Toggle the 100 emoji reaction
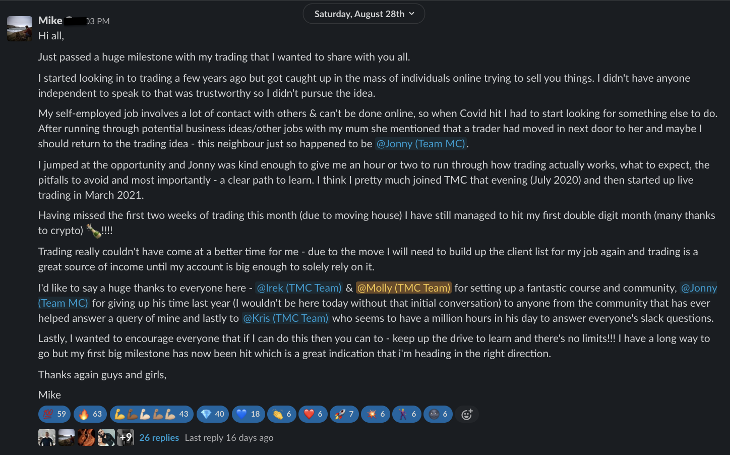Viewport: 730px width, 455px height. point(54,414)
